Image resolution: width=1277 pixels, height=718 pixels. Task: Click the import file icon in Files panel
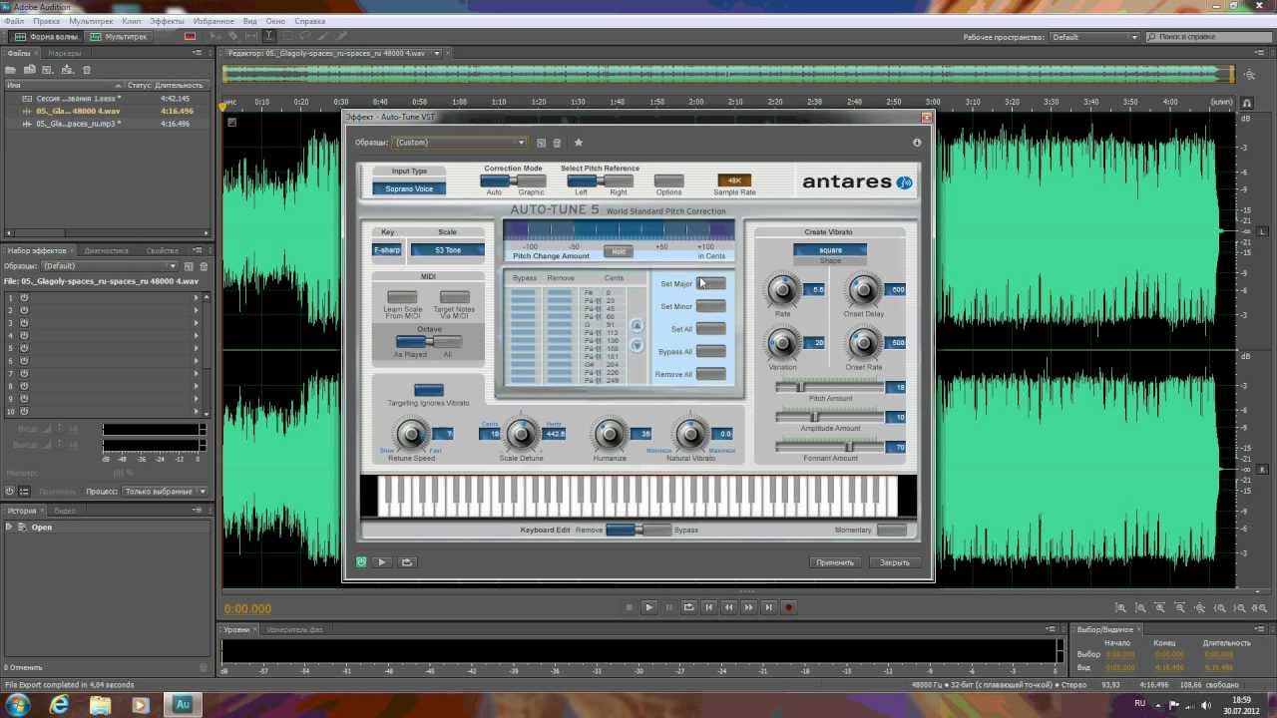[30, 70]
